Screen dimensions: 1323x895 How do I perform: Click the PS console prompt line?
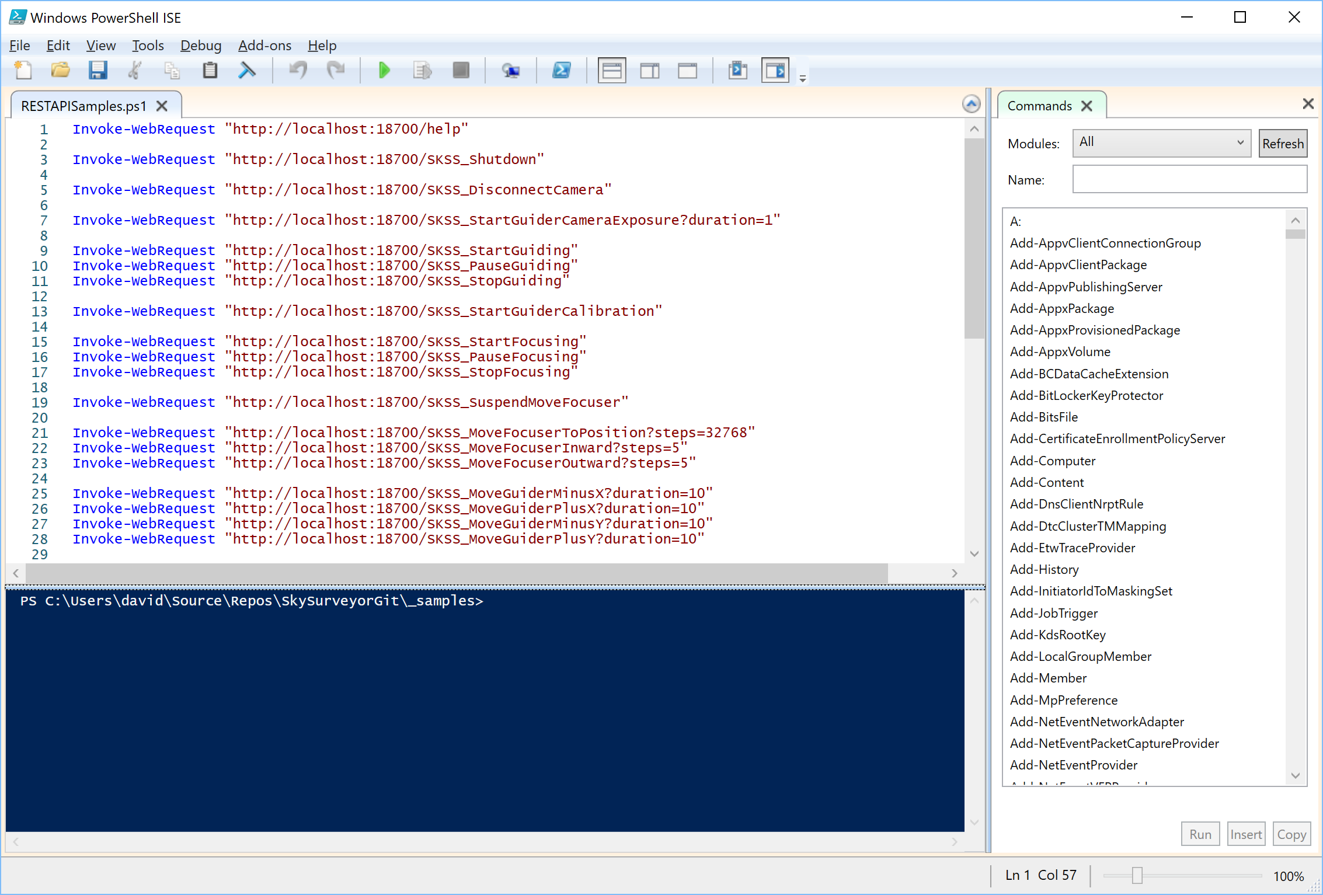coord(252,601)
